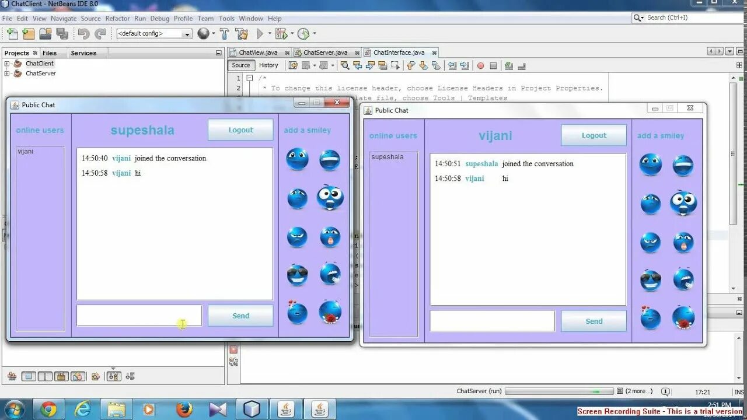Toggle the Highlight Search icon in the editor toolbar
747x420 pixels.
click(x=382, y=65)
